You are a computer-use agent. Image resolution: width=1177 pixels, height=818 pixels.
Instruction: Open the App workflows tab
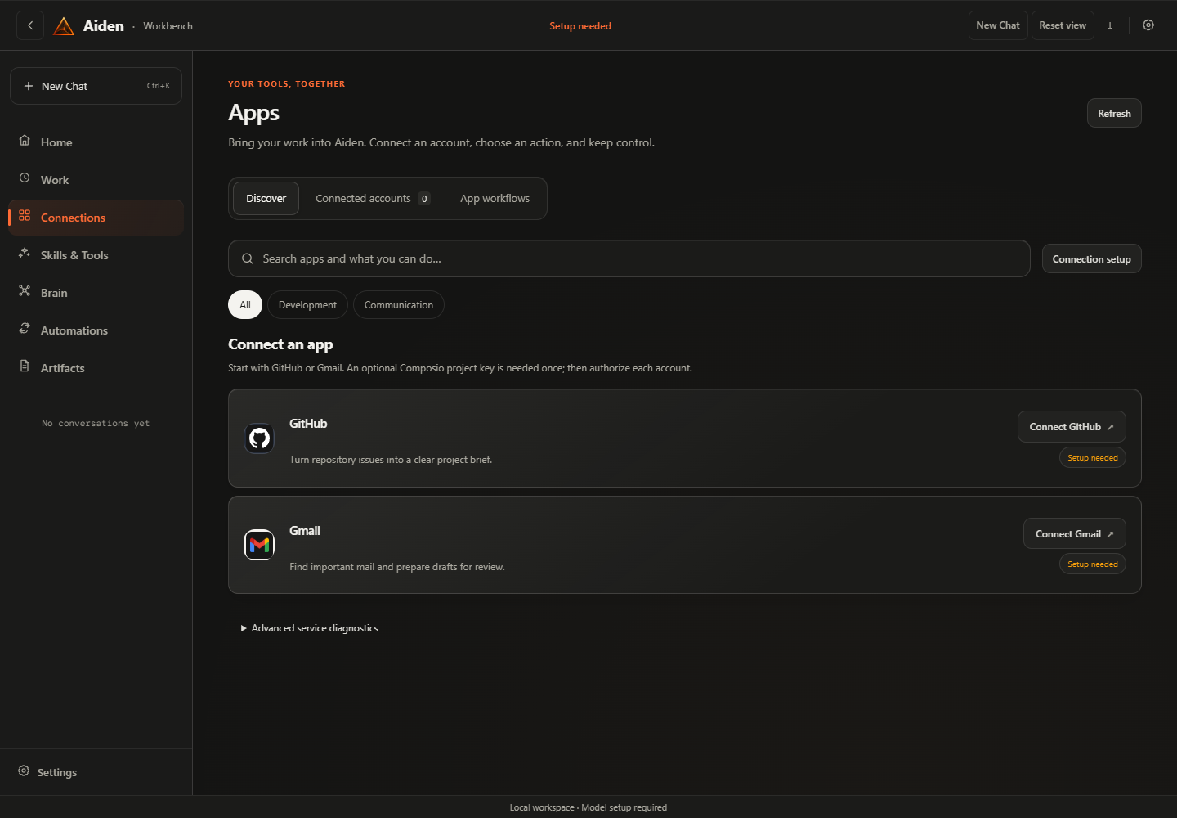coord(495,199)
